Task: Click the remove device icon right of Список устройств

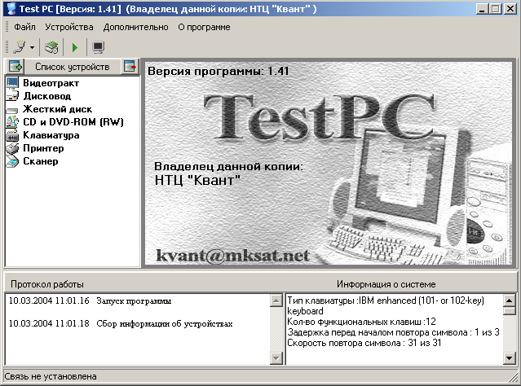Action: pos(130,67)
